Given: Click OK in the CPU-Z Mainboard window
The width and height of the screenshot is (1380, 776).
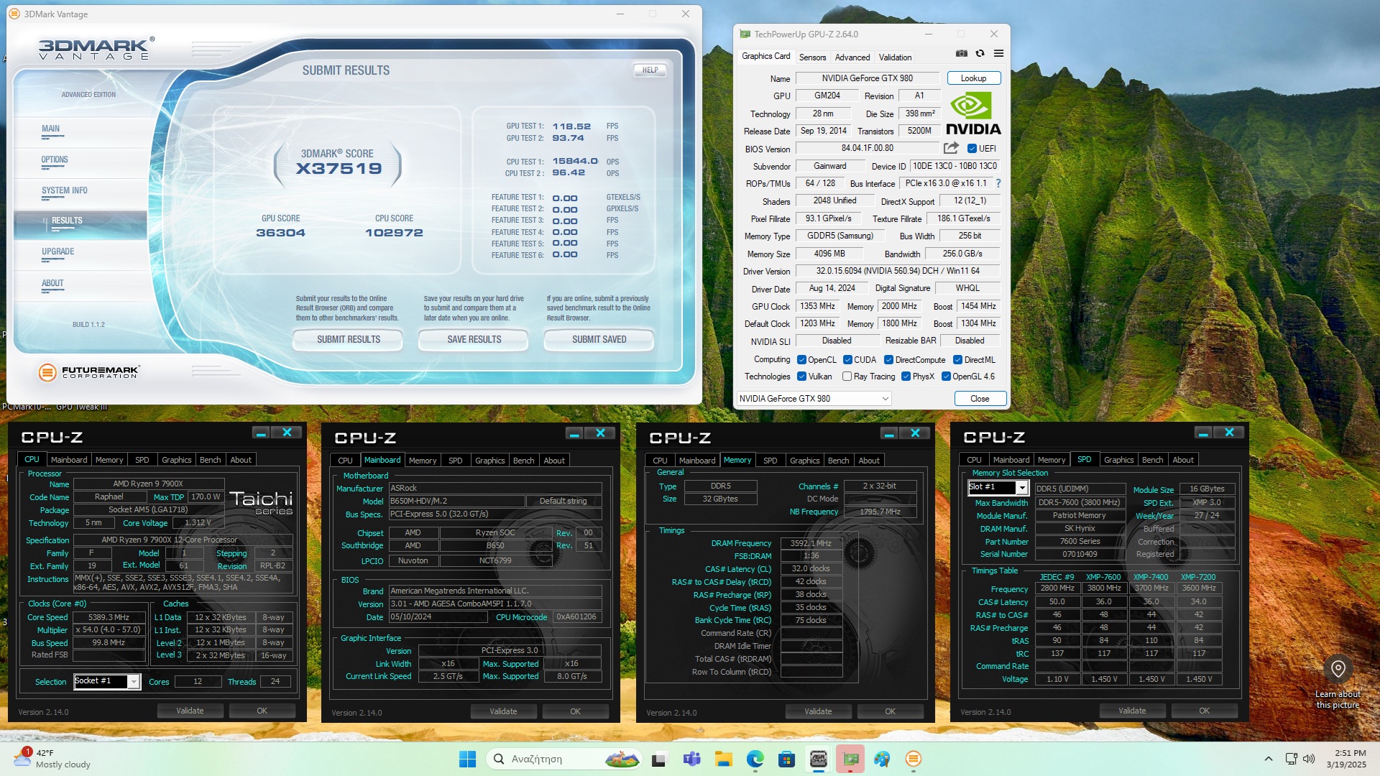Looking at the screenshot, I should 575,711.
